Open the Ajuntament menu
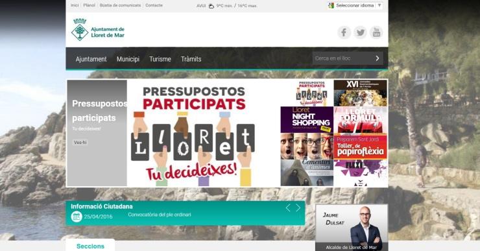The height and width of the screenshot is (251, 480). 91,59
